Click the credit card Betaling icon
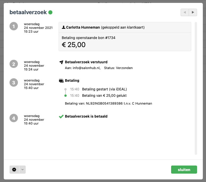 click(61, 81)
